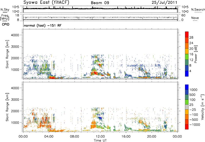Click the Velocity [m s-1] color bar
Image resolution: width=205 pixels, height=142 pixels.
point(187,107)
